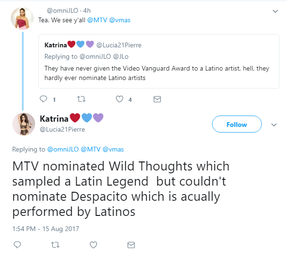The height and width of the screenshot is (259, 287).
Task: Like the omniJLO tweet with 4 likes
Action: point(120,99)
